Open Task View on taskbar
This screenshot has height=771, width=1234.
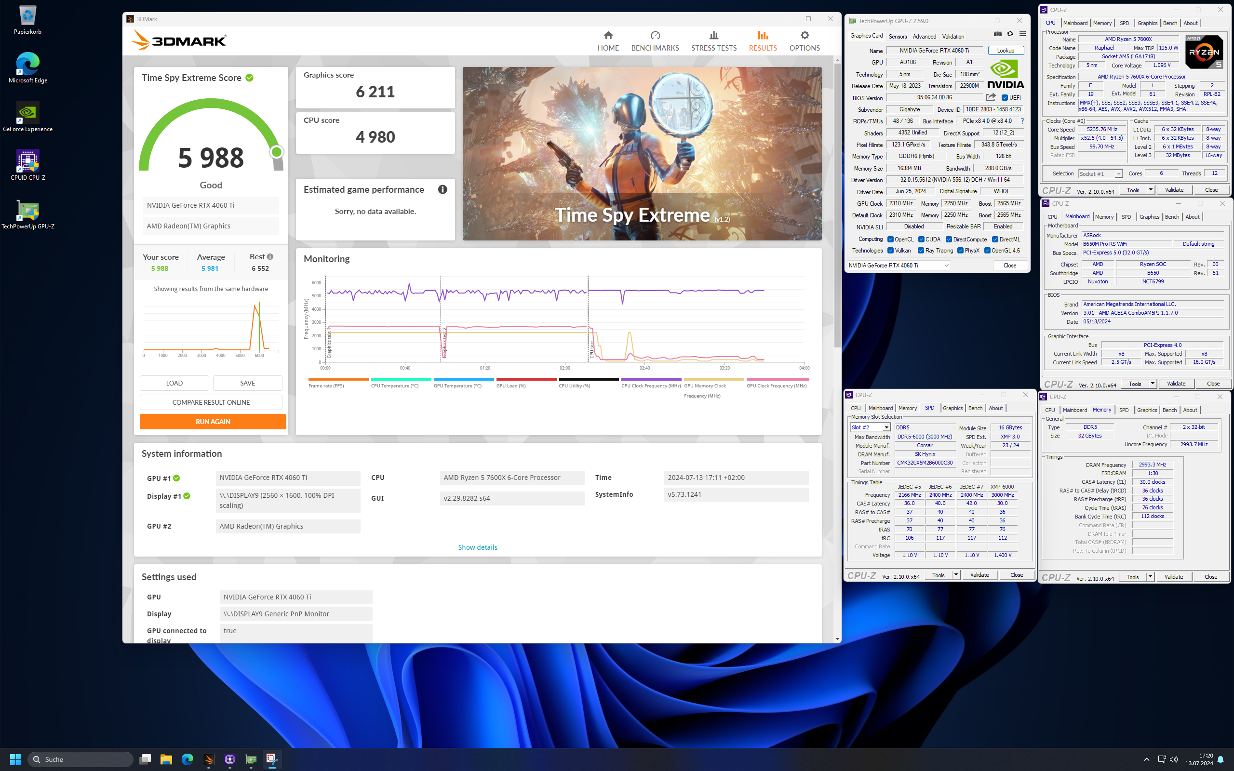(145, 759)
